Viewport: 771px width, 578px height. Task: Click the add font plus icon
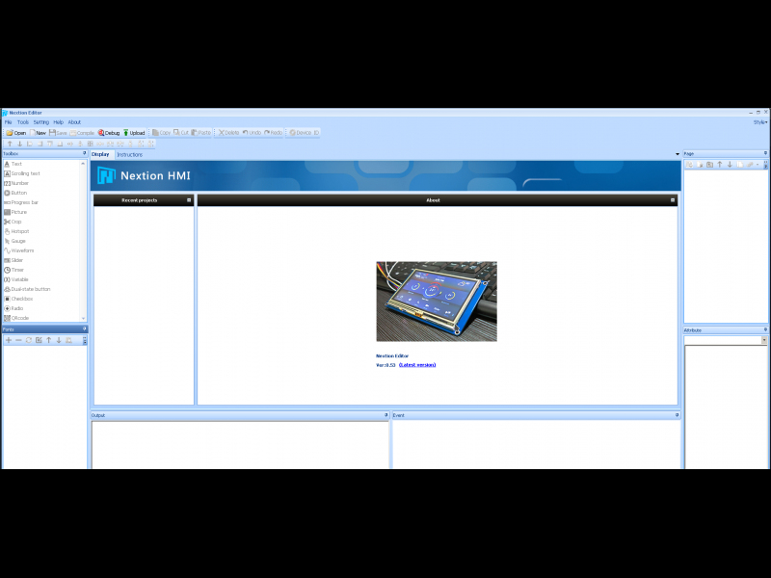(9, 340)
